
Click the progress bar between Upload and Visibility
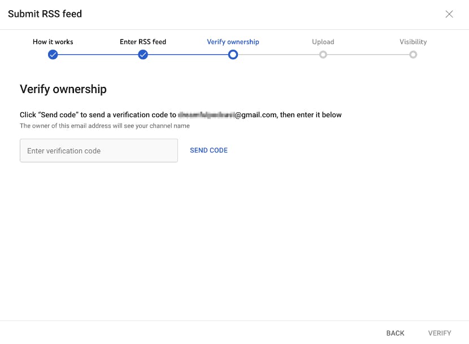click(368, 55)
